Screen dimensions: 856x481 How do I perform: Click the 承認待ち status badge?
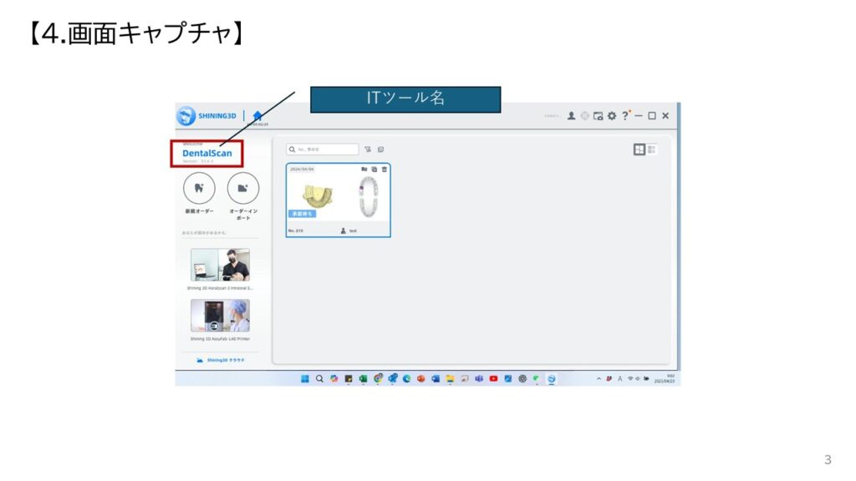pyautogui.click(x=303, y=213)
